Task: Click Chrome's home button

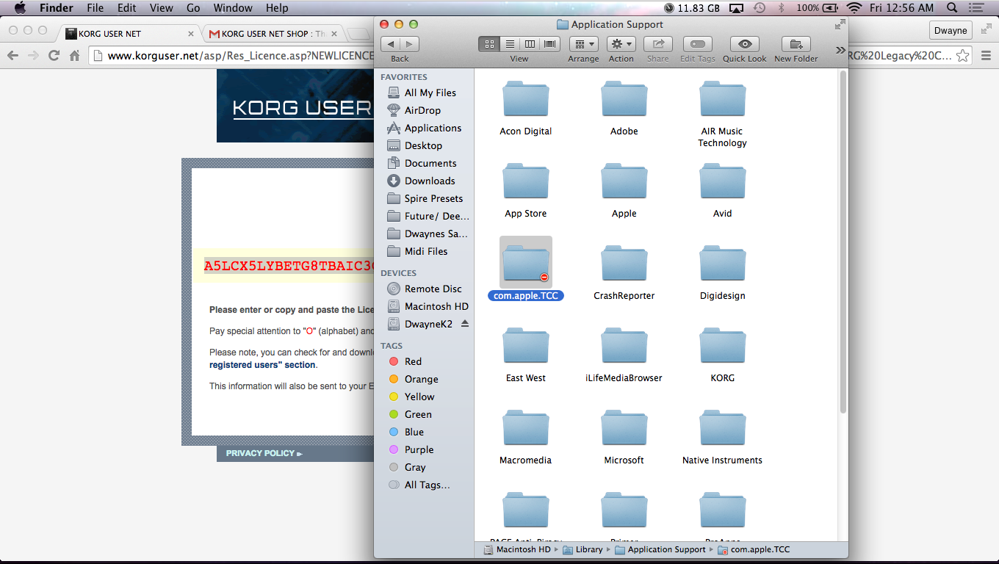Action: point(74,56)
